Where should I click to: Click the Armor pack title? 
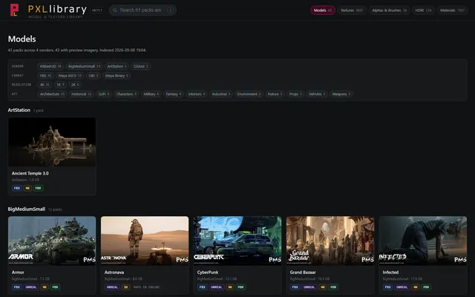coord(18,272)
